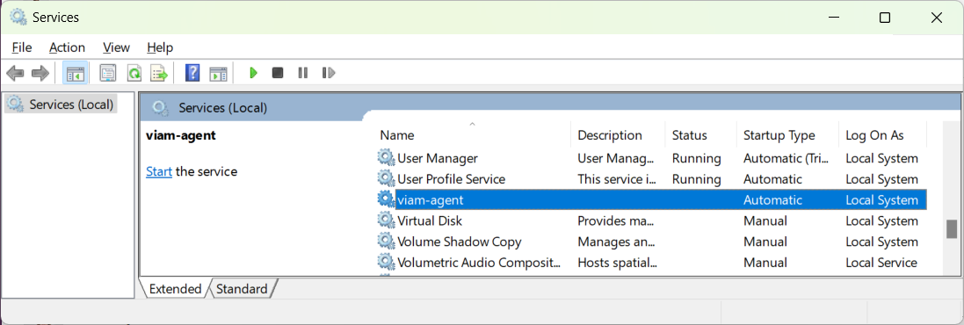
Task: Select Volumetric Audio Composit... service name
Action: pos(479,263)
